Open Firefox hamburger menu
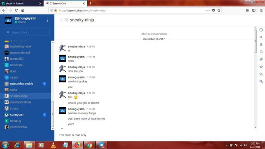Viewport: 265px width, 149px height. pos(261,10)
